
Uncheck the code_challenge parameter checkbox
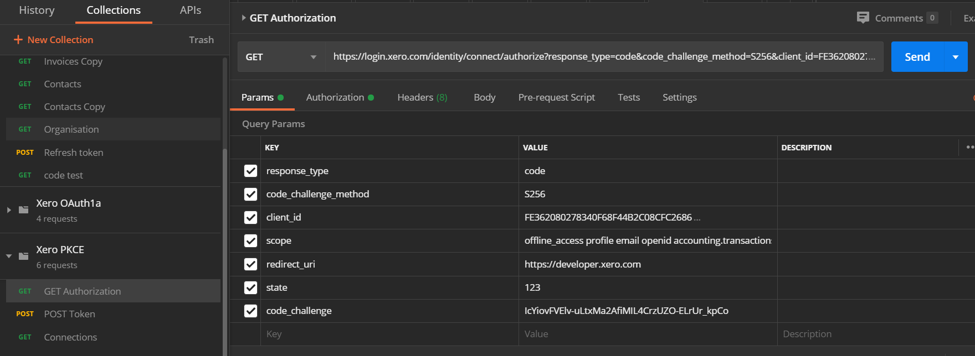250,311
